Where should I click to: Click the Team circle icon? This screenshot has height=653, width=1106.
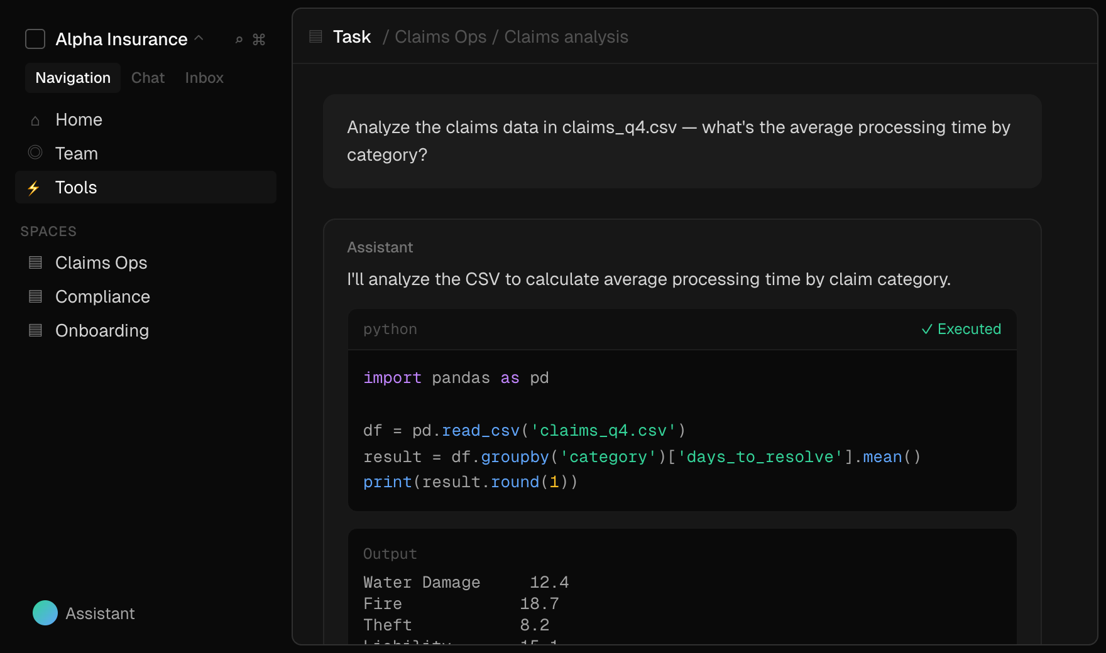click(35, 153)
